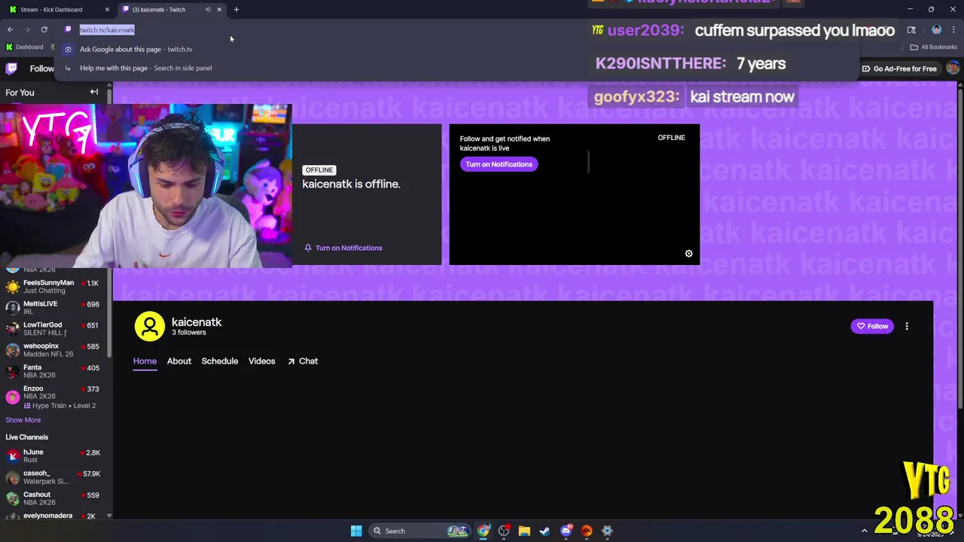964x542 pixels.
Task: Open a new browser tab
Action: pos(236,10)
